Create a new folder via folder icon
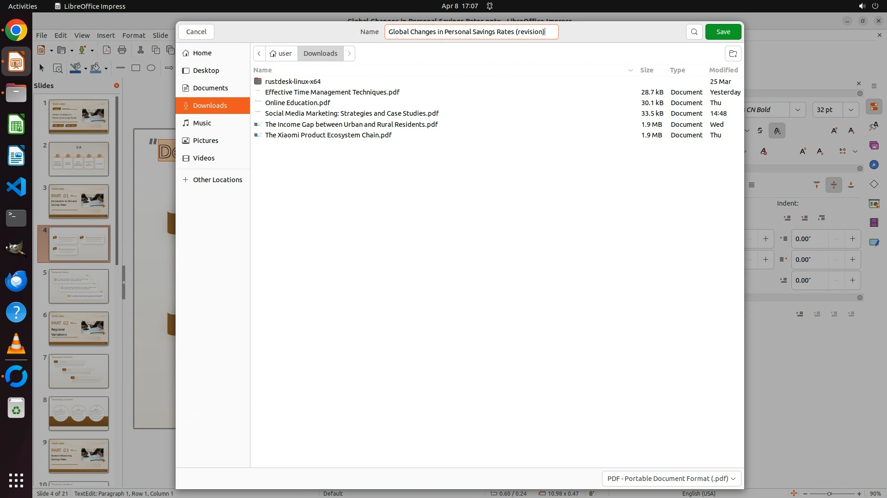The width and height of the screenshot is (887, 498). tap(733, 53)
